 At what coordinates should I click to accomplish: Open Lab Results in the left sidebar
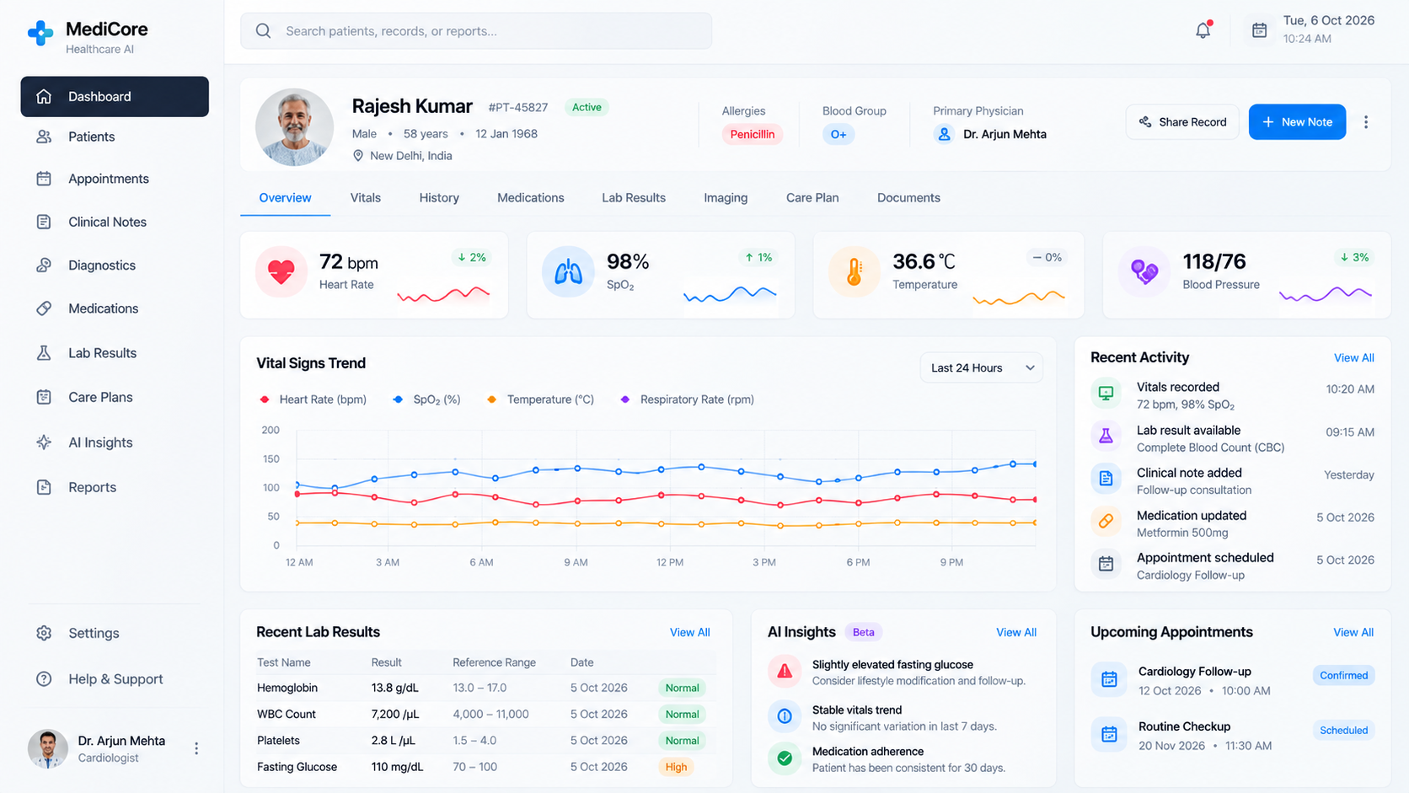(x=115, y=353)
